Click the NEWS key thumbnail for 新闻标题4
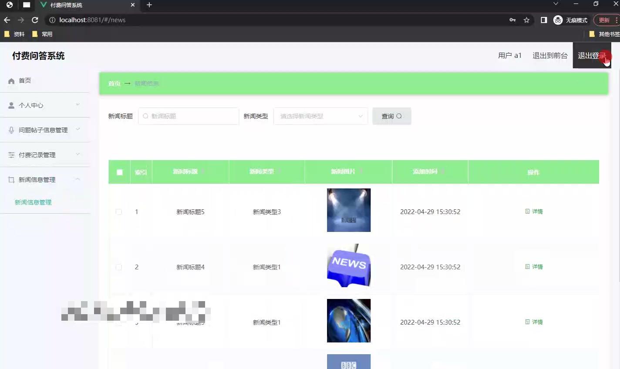Viewport: 620px width, 369px height. point(349,265)
